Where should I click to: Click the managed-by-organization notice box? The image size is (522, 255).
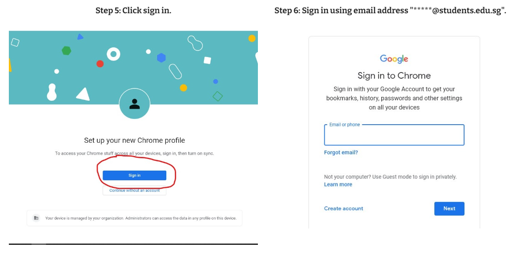134,218
